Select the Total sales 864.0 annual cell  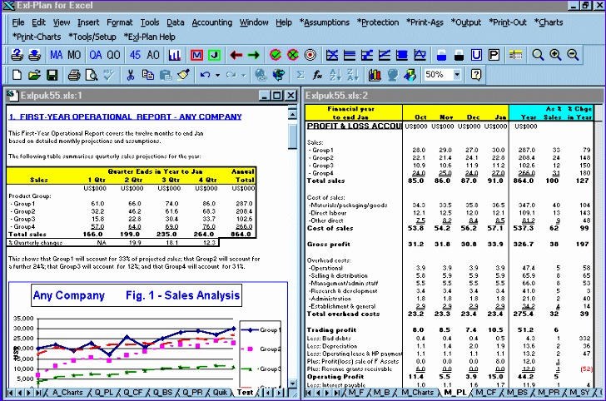pos(241,234)
